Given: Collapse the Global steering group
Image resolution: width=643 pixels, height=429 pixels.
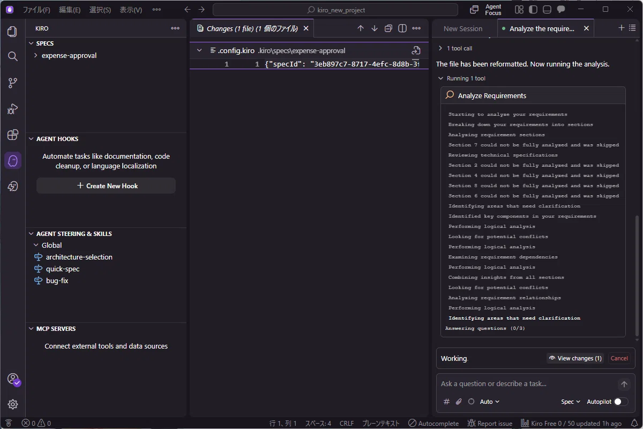Looking at the screenshot, I should 106,245.
